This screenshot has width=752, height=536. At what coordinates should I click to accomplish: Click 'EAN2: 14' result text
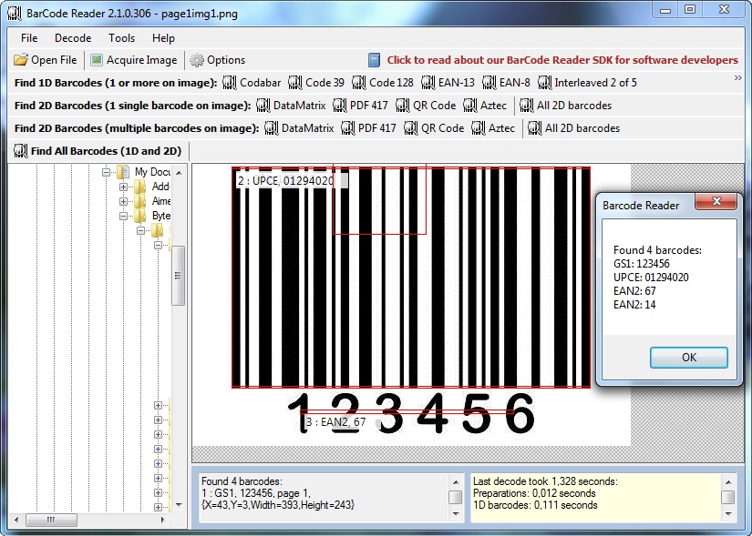pos(634,305)
